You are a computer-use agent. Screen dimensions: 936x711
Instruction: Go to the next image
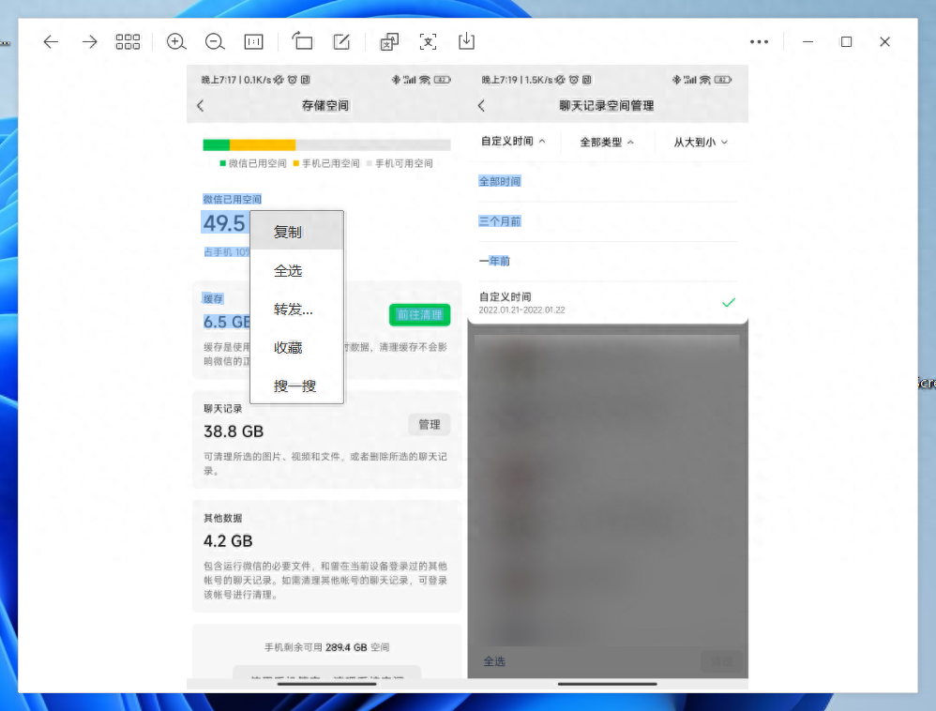89,42
